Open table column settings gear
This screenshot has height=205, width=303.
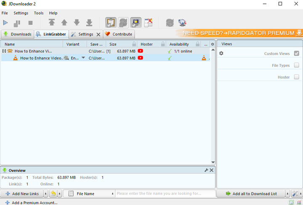[213, 44]
